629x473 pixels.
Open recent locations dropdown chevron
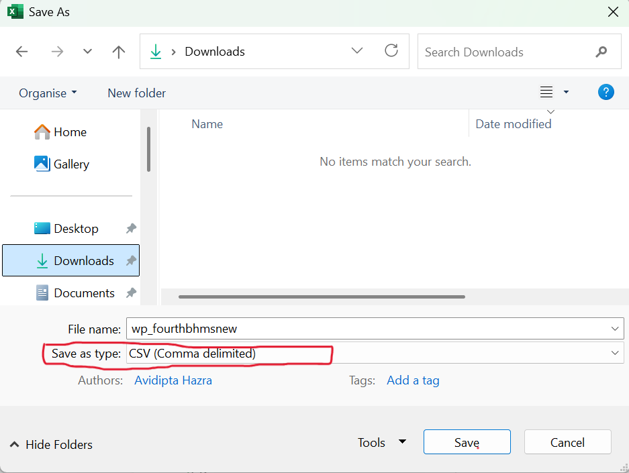pos(87,52)
